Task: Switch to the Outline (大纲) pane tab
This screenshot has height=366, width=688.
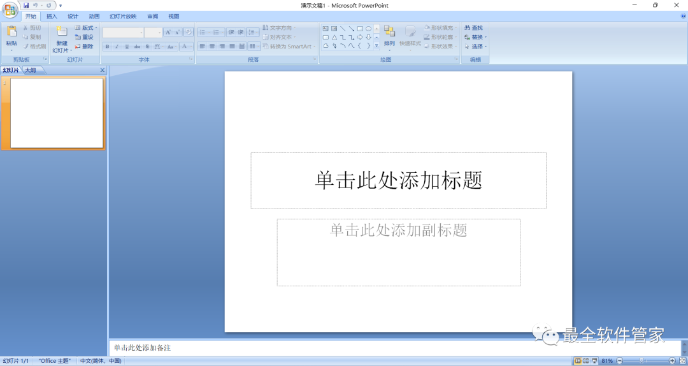Action: 31,70
